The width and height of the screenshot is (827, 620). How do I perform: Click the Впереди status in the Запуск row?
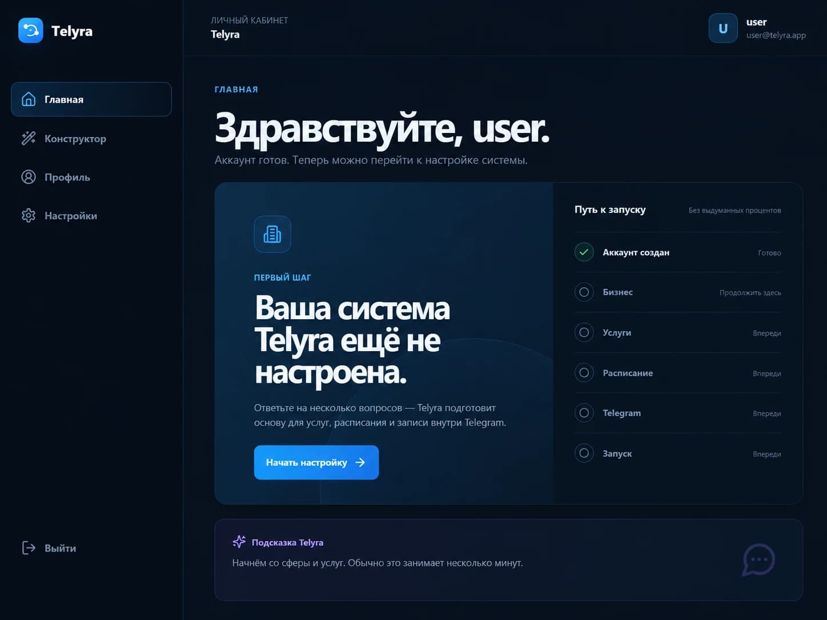coord(766,454)
